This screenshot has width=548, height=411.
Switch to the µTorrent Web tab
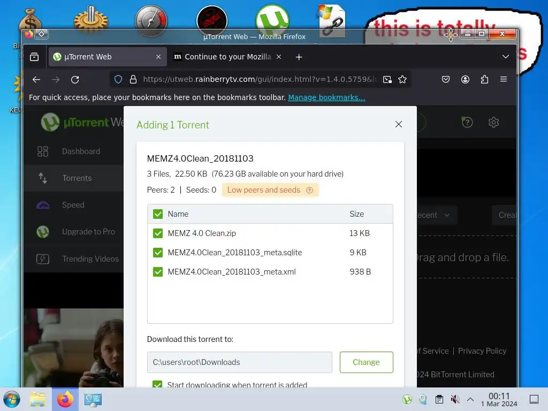pos(107,57)
